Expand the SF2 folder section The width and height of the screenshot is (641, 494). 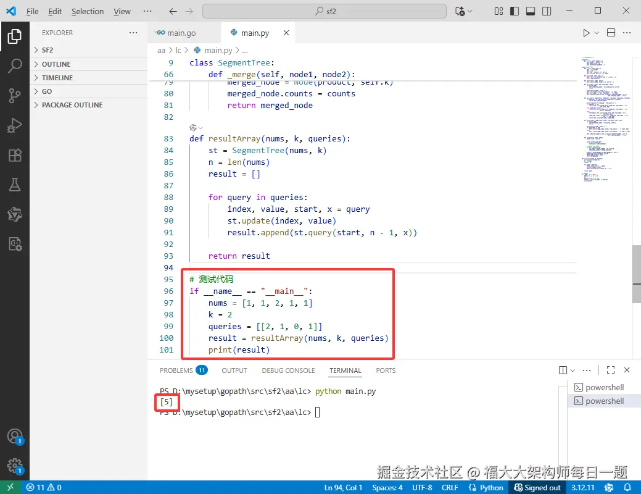coord(89,50)
